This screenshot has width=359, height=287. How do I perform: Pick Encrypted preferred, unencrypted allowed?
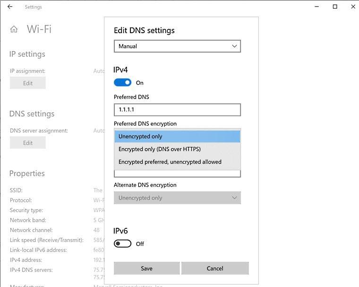(177, 162)
